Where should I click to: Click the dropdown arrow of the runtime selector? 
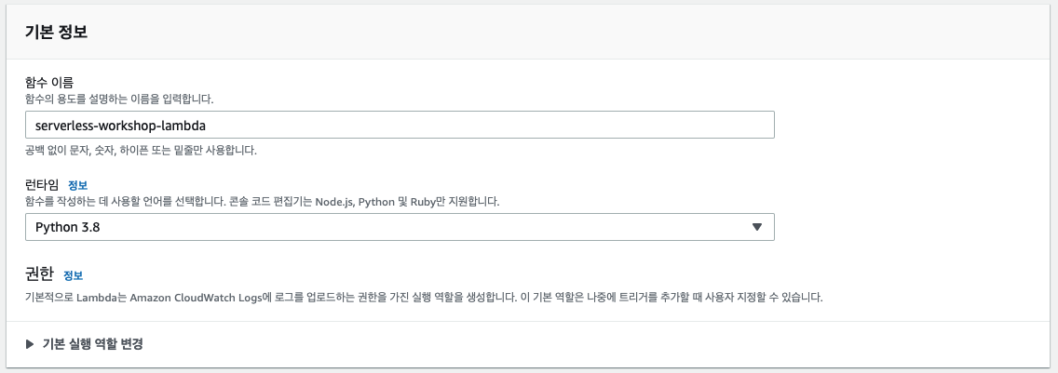tap(757, 227)
